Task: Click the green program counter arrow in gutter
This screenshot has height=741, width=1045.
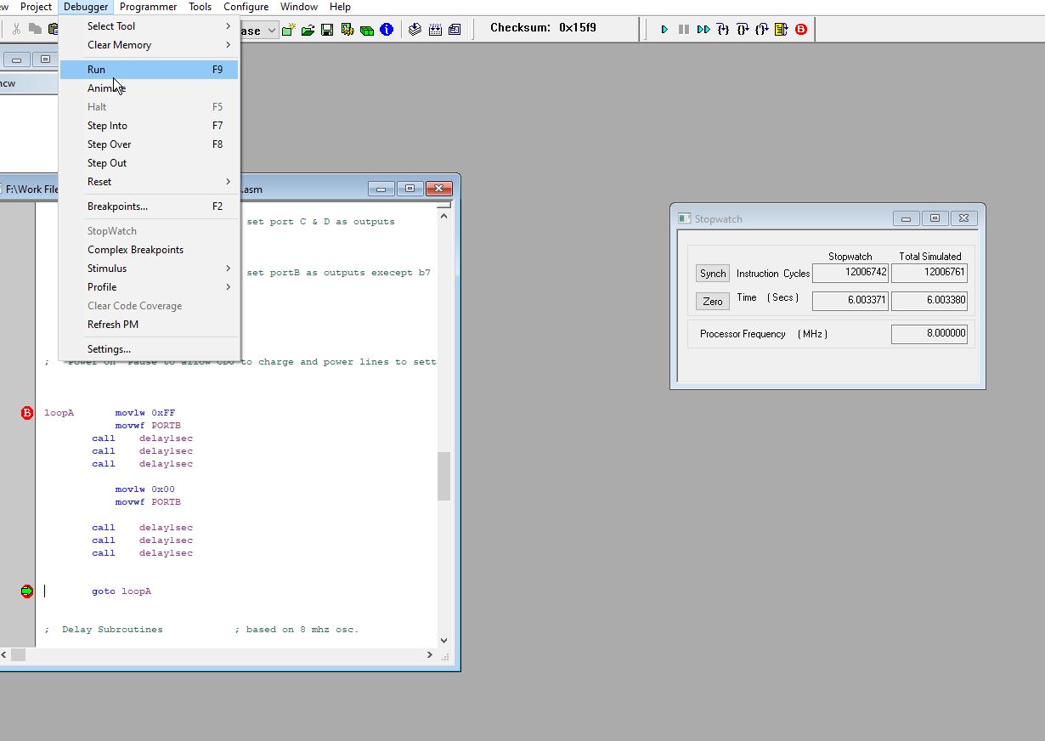Action: coord(27,591)
